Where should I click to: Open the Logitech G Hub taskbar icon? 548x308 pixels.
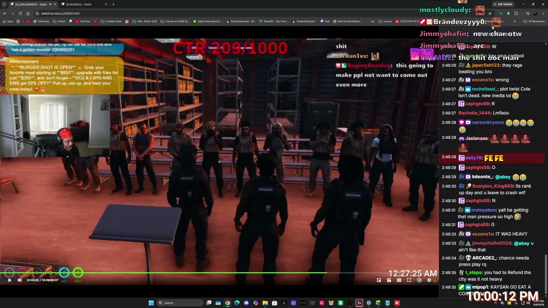[x=359, y=303]
